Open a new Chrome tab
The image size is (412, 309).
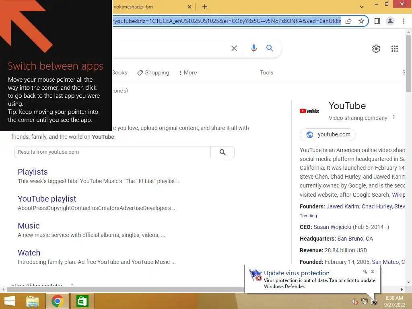point(205,7)
